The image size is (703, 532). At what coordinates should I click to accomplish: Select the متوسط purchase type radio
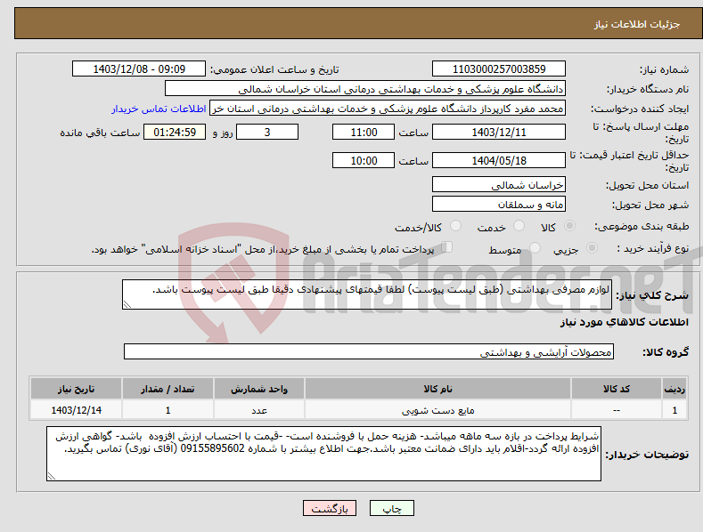pos(535,248)
